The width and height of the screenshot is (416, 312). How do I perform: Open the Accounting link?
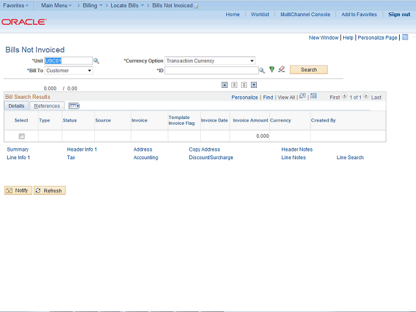146,157
